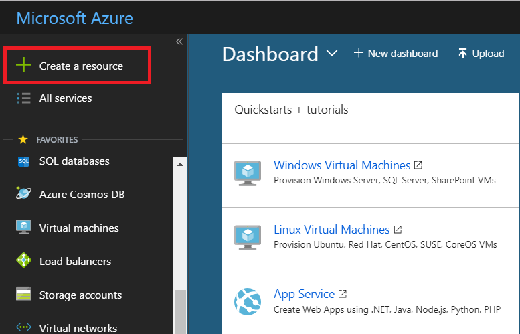The width and height of the screenshot is (520, 334).
Task: Click the New dashboard button
Action: pyautogui.click(x=396, y=53)
